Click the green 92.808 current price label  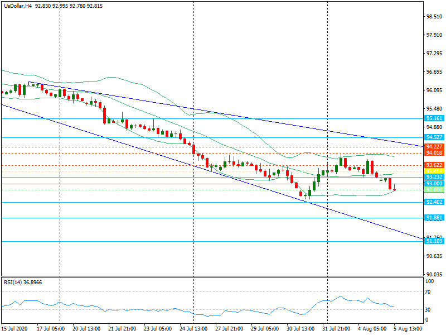(x=434, y=190)
